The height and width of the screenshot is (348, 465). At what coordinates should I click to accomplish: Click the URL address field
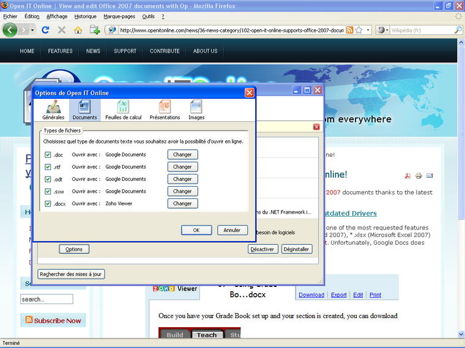232,30
